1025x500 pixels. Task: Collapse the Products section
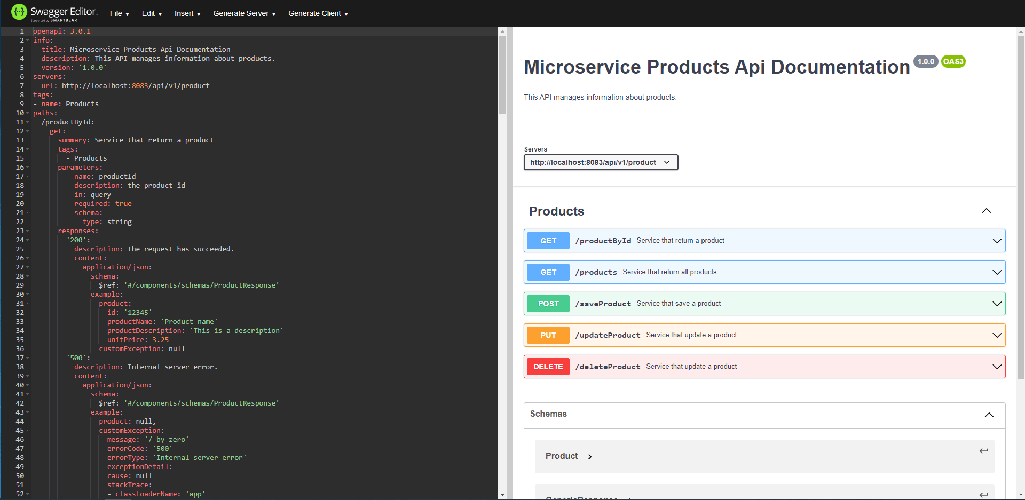point(986,211)
